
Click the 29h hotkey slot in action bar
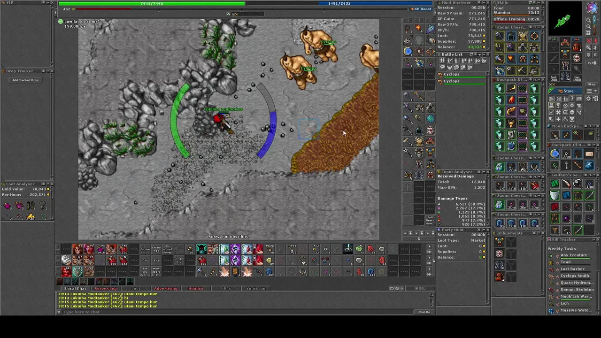(348, 249)
